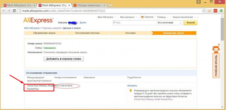Click the orange robot helper icon
Viewport: 226px width, 110px height.
coord(216,48)
